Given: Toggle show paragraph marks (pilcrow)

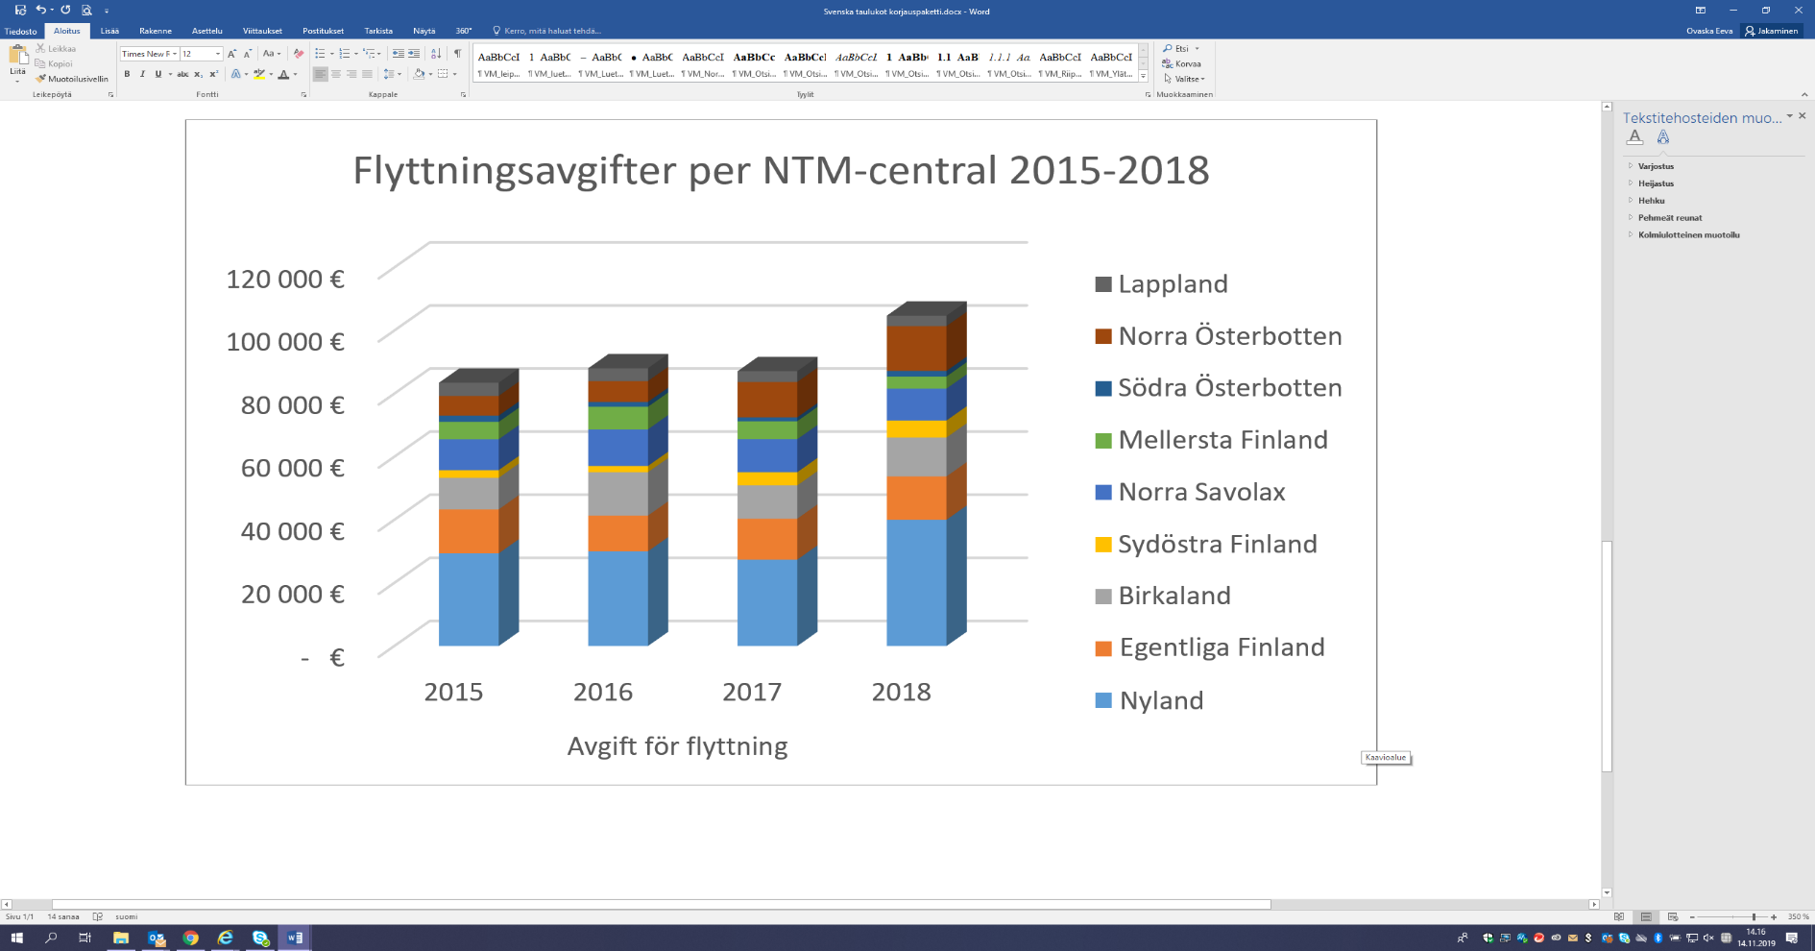Looking at the screenshot, I should [457, 54].
